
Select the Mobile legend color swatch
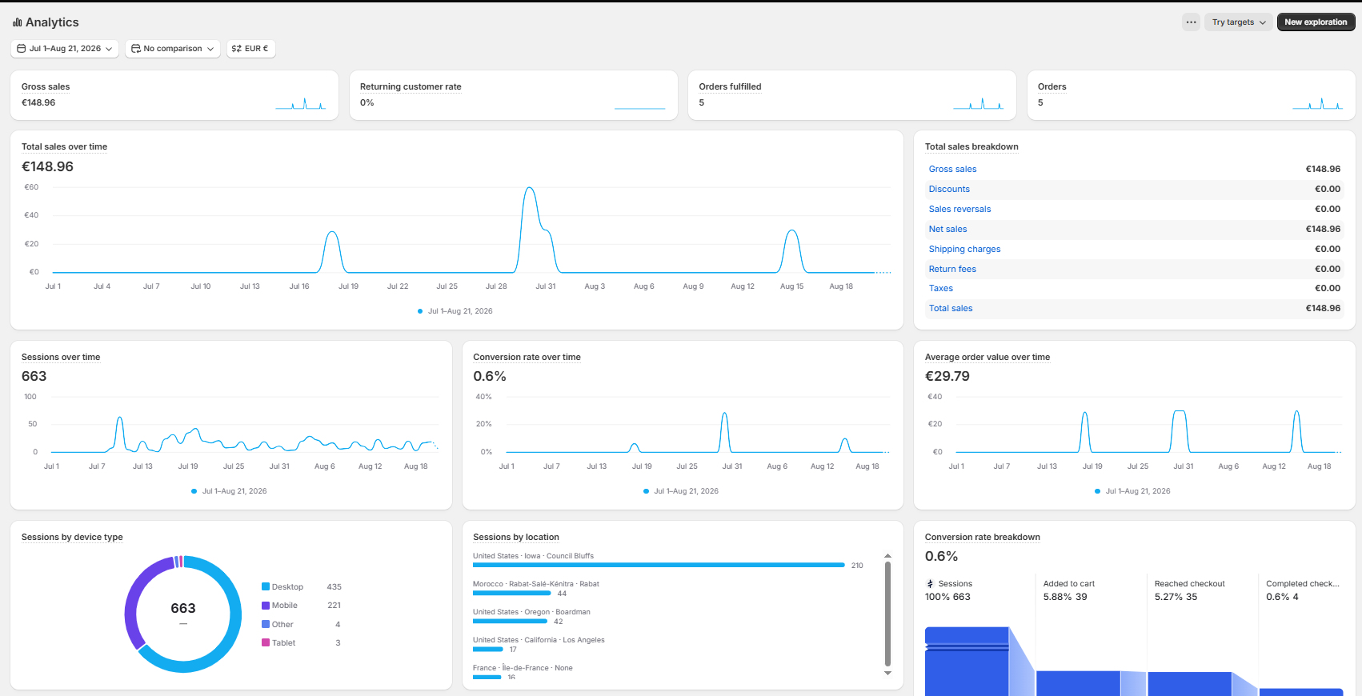(x=266, y=606)
